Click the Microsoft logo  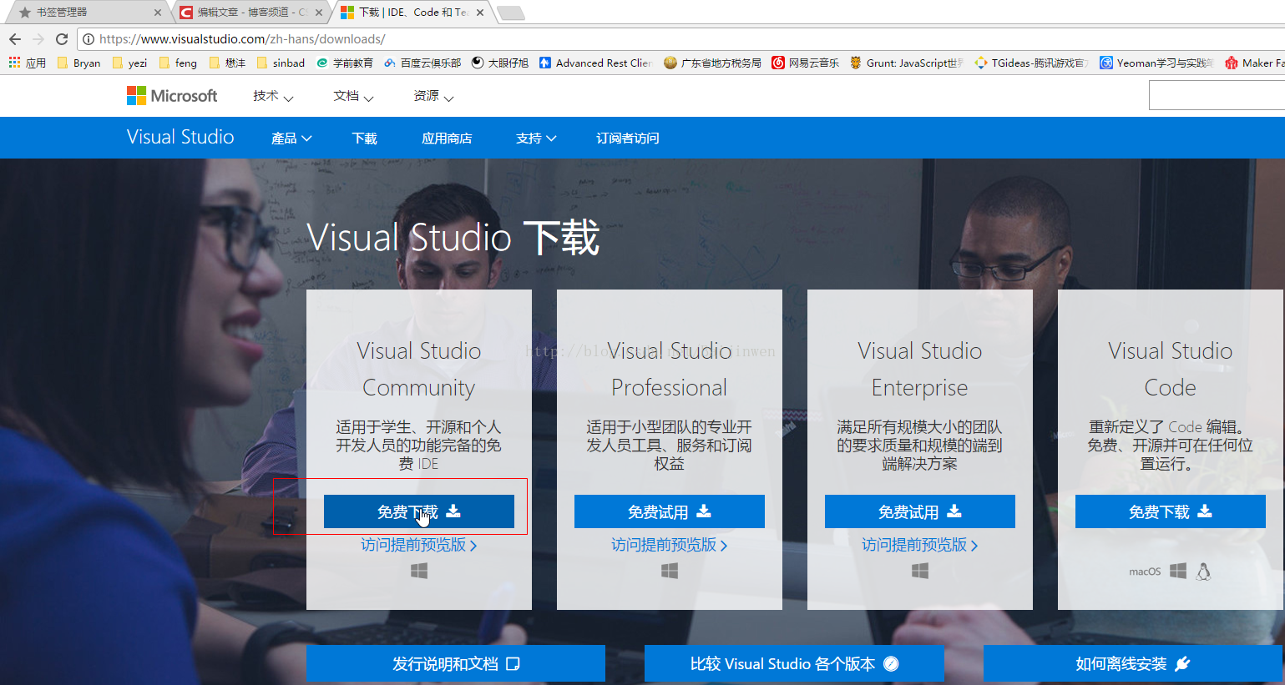click(x=172, y=96)
